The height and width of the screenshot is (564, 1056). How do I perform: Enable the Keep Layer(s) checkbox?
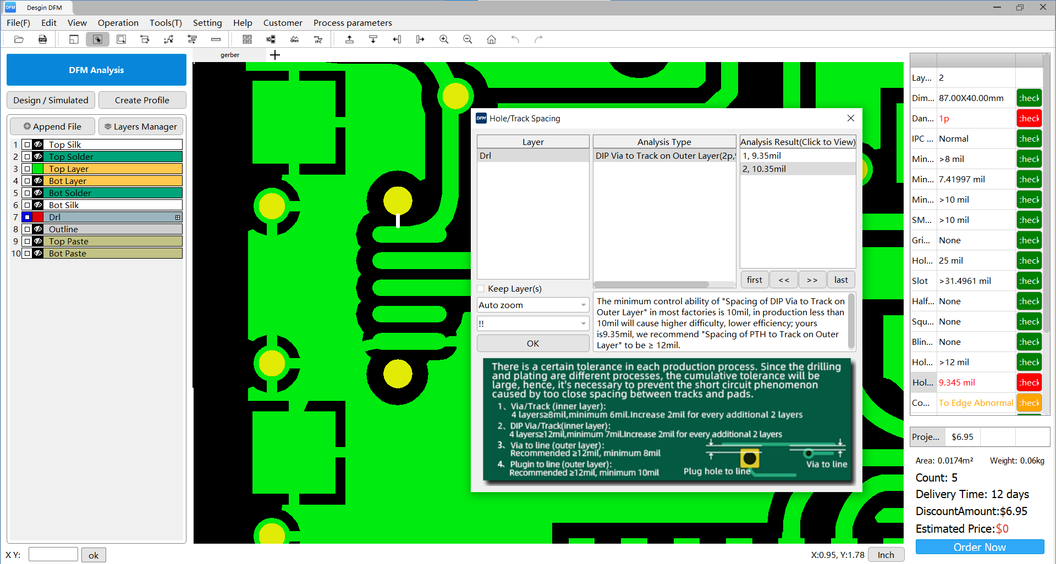481,288
